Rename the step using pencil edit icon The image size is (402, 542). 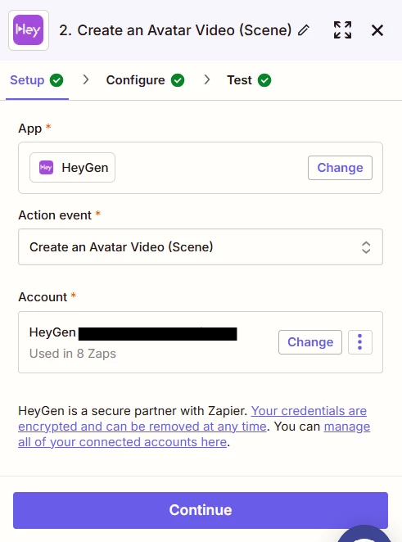click(304, 30)
